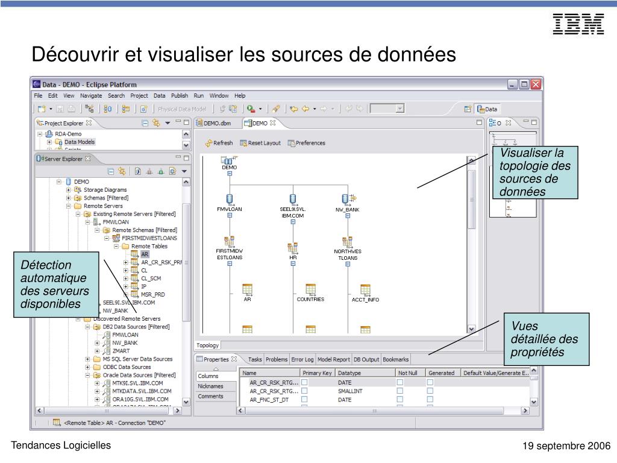Open the Data menu
Image resolution: width=617 pixels, height=463 pixels.
tap(159, 96)
